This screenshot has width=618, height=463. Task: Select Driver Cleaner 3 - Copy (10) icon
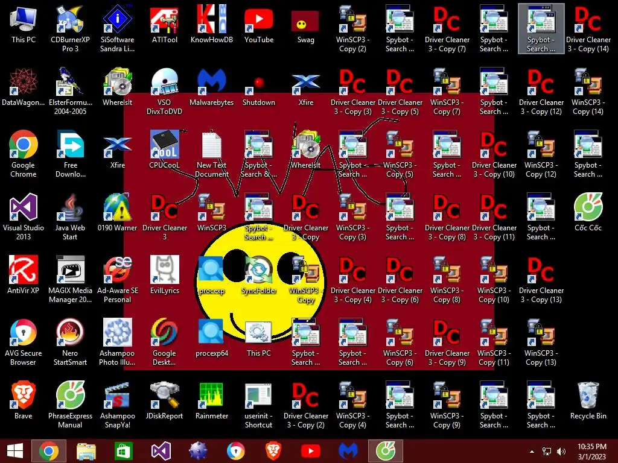coord(494,154)
